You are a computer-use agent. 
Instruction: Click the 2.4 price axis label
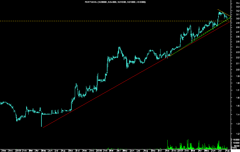click(238, 47)
